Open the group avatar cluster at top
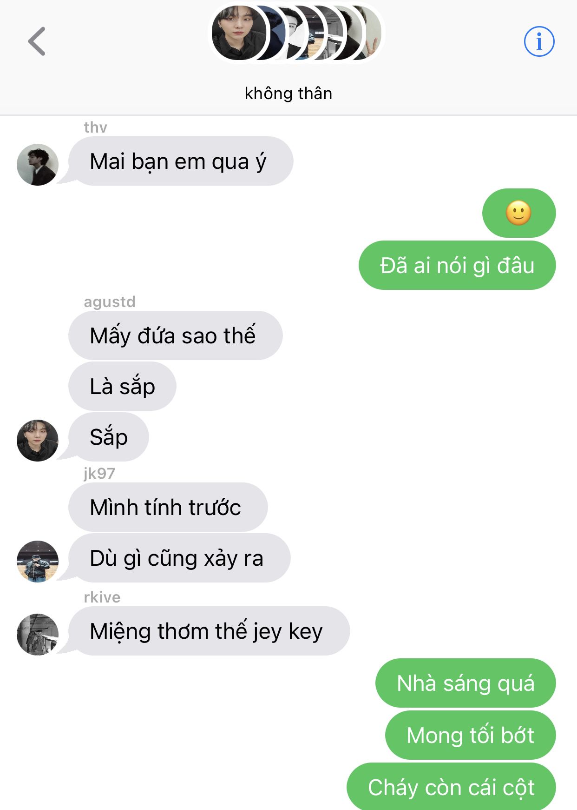Screen dimensions: 577x810 296,33
